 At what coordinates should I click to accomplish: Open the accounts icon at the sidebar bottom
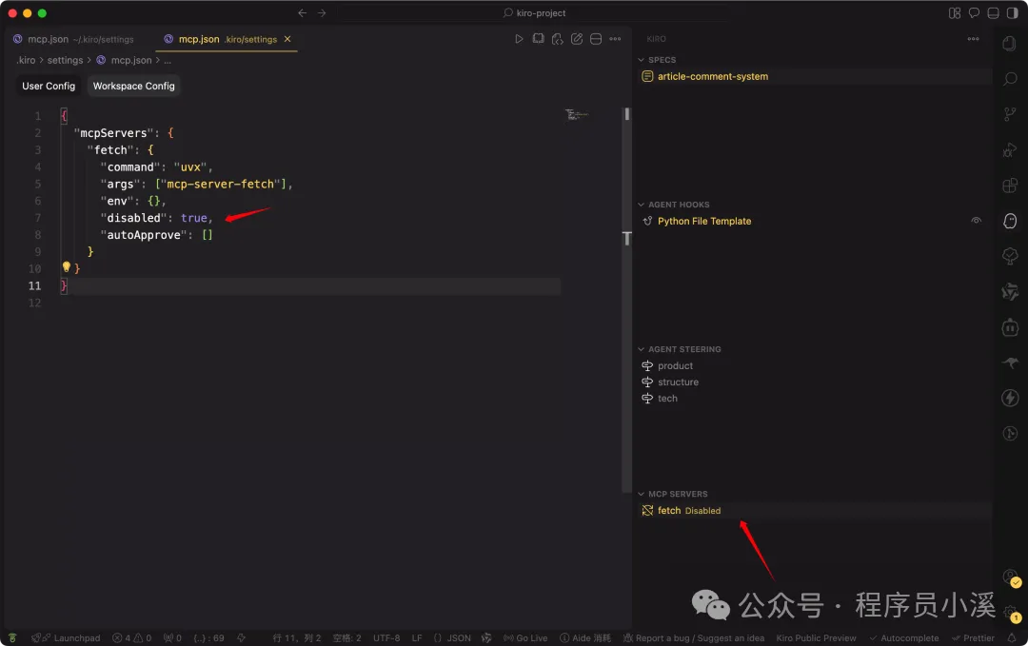tap(1011, 577)
